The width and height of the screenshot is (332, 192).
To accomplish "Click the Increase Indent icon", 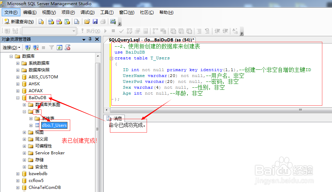I will tap(225, 31).
